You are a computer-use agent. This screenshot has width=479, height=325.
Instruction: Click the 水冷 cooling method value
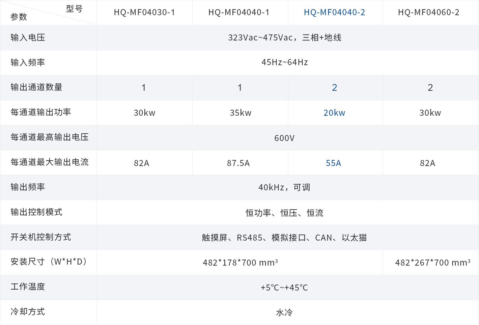284,313
